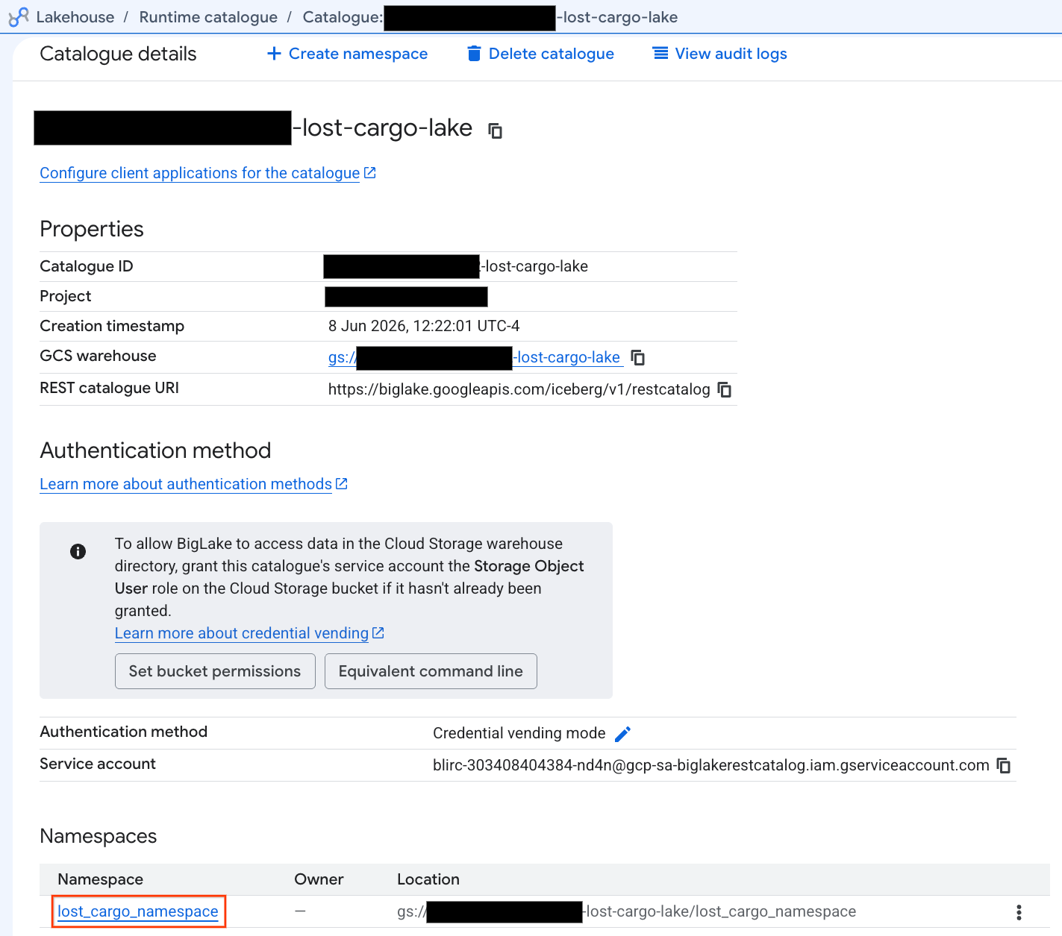Select the Credential vending mode value
Screen dimensions: 1062x936
(x=519, y=733)
